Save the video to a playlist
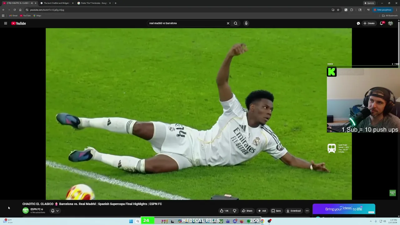 click(x=276, y=211)
